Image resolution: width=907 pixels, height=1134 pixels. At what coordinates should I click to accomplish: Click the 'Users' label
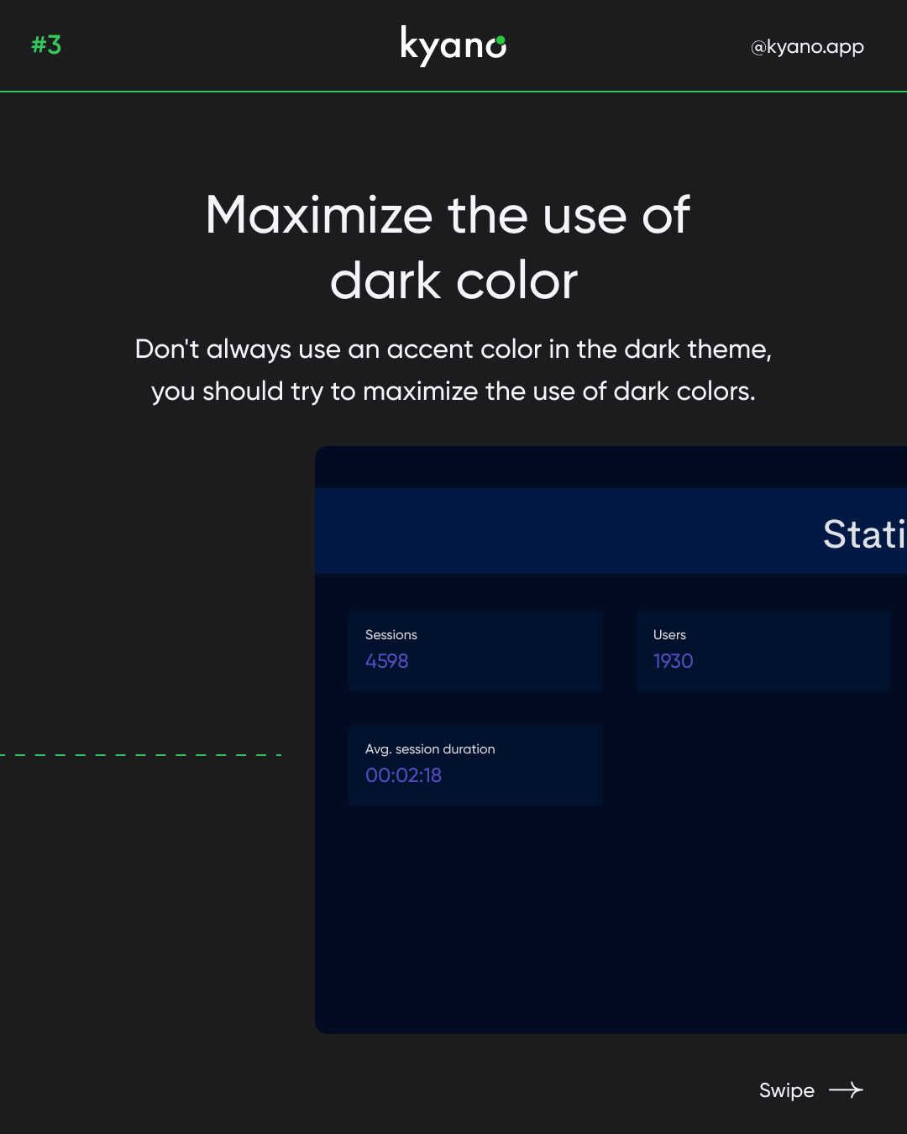click(x=670, y=635)
